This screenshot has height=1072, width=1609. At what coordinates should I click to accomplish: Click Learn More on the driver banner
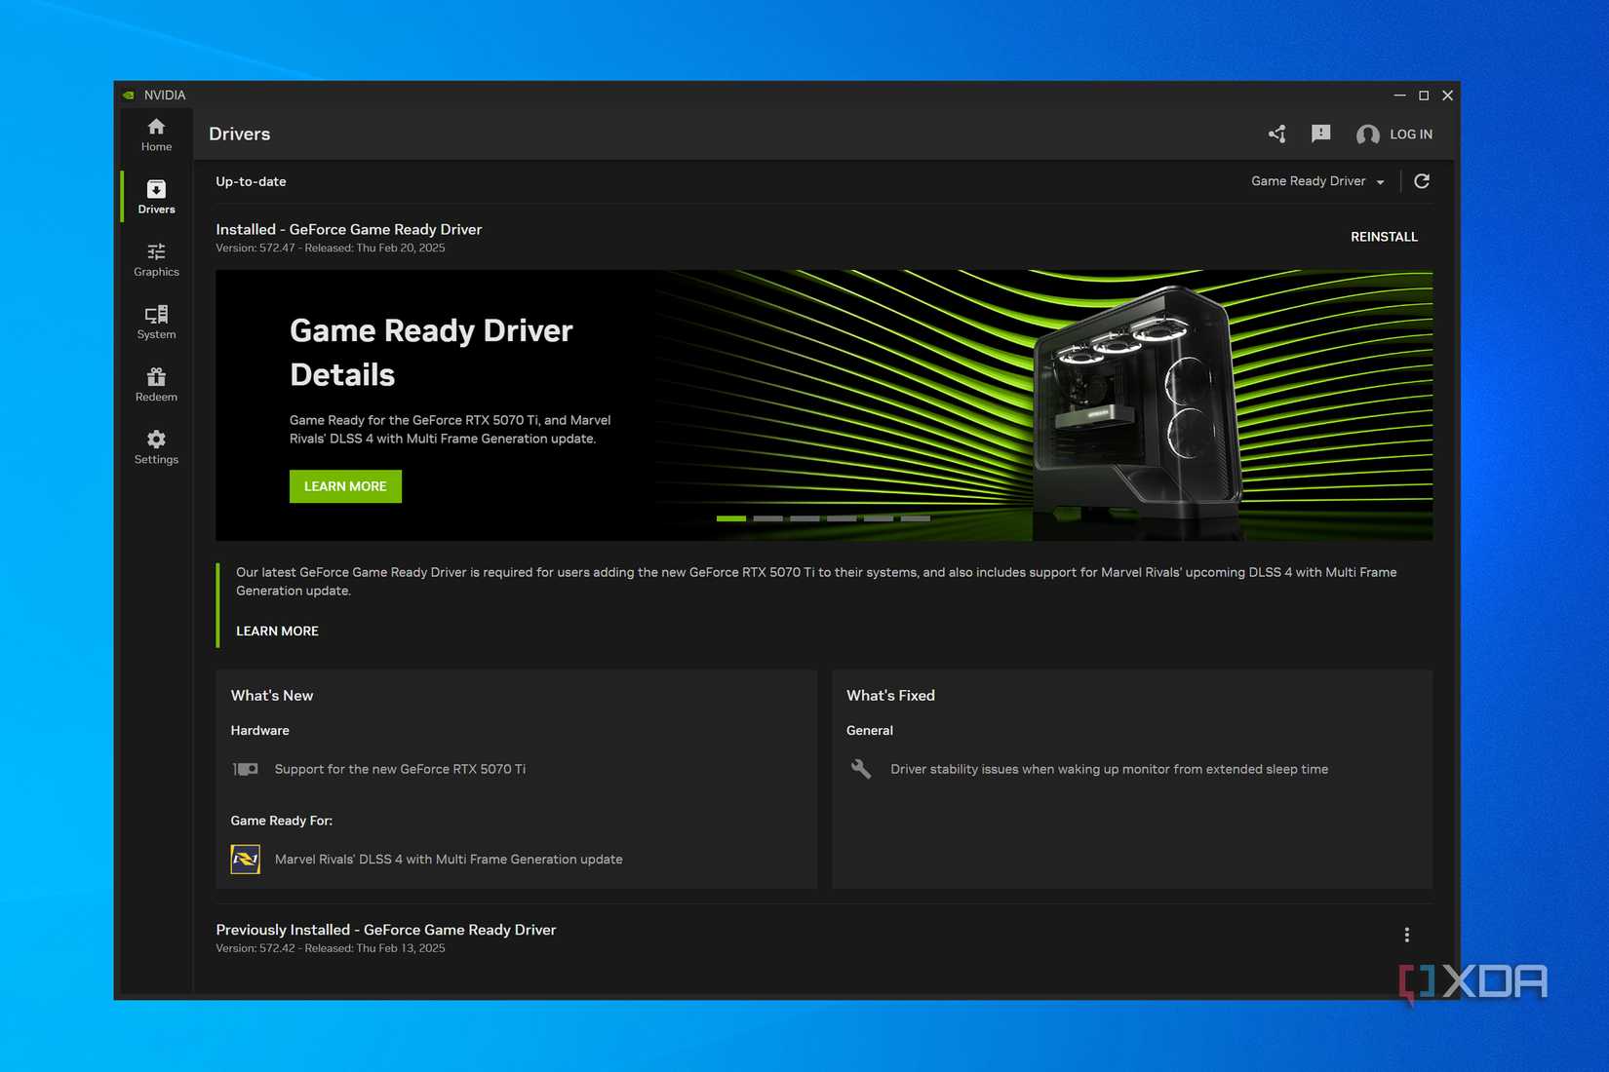[344, 485]
